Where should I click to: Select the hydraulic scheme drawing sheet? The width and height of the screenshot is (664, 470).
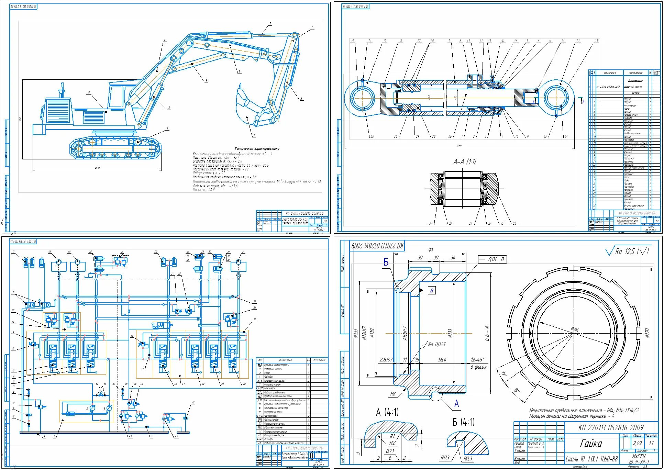[x=166, y=352]
